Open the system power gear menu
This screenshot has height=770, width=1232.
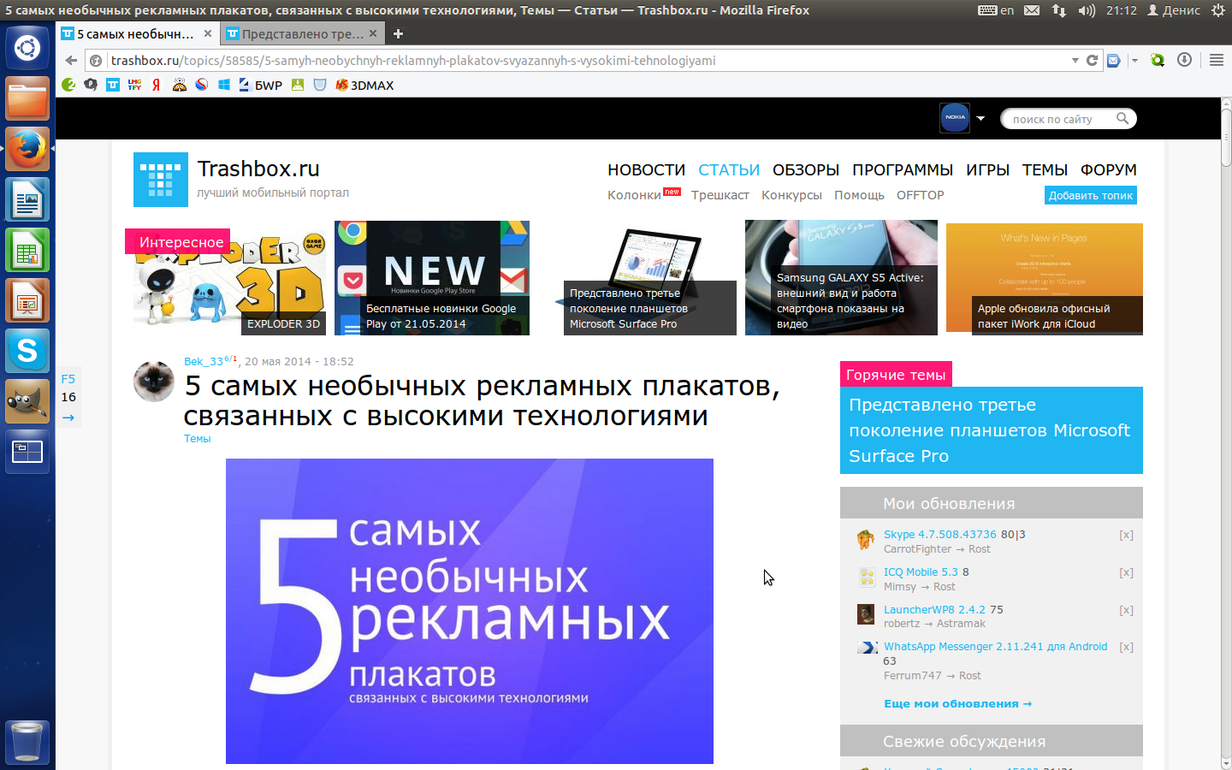[x=1218, y=10]
